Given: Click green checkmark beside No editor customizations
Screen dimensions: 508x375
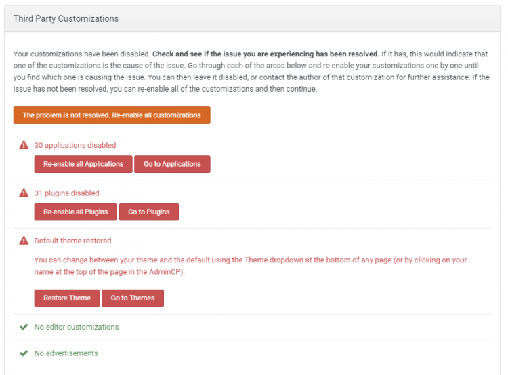Looking at the screenshot, I should click(x=24, y=327).
